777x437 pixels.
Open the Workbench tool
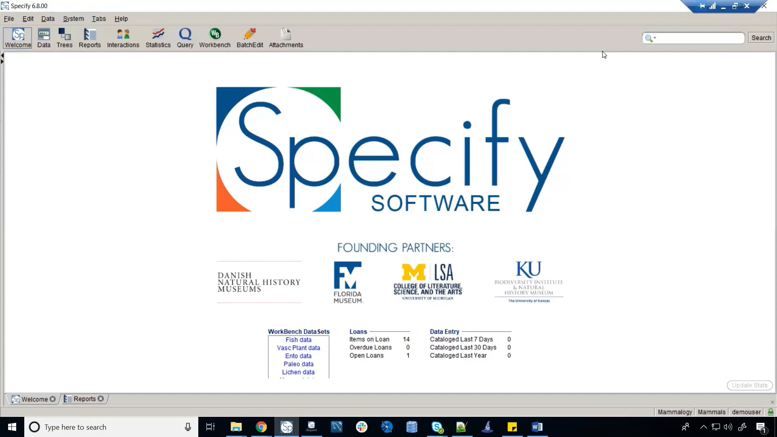(214, 38)
